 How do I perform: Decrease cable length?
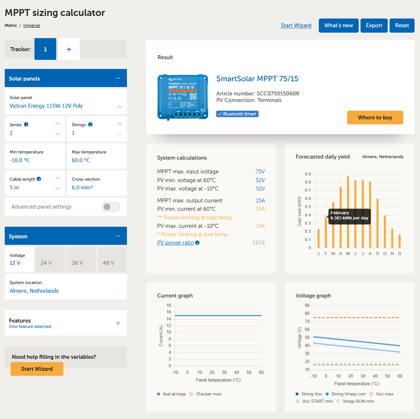(x=58, y=188)
